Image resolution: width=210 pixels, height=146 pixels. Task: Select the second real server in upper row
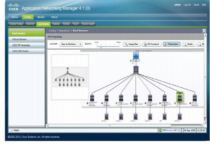click(107, 98)
